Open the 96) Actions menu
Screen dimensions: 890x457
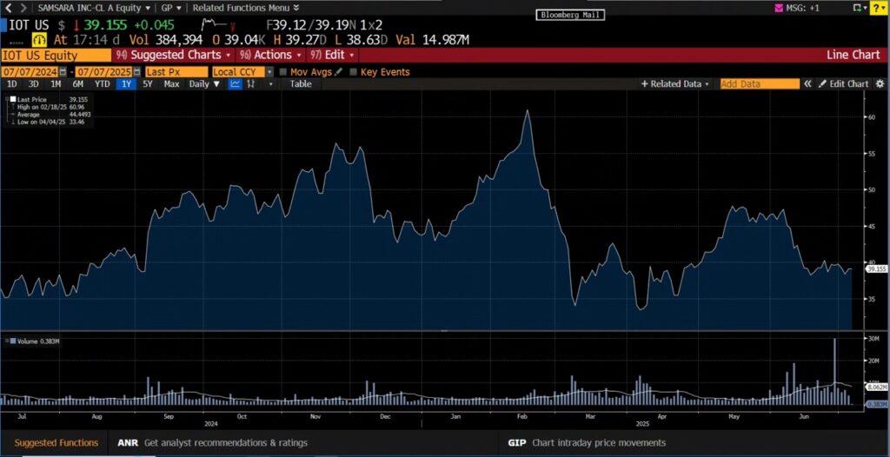[270, 55]
